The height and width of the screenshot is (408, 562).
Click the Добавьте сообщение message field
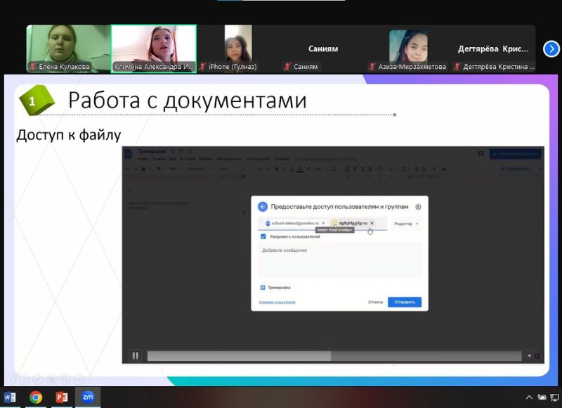(339, 259)
